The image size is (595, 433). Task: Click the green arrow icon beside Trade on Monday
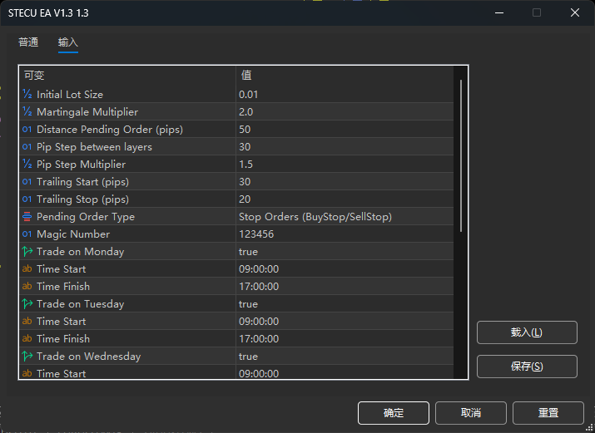click(27, 252)
